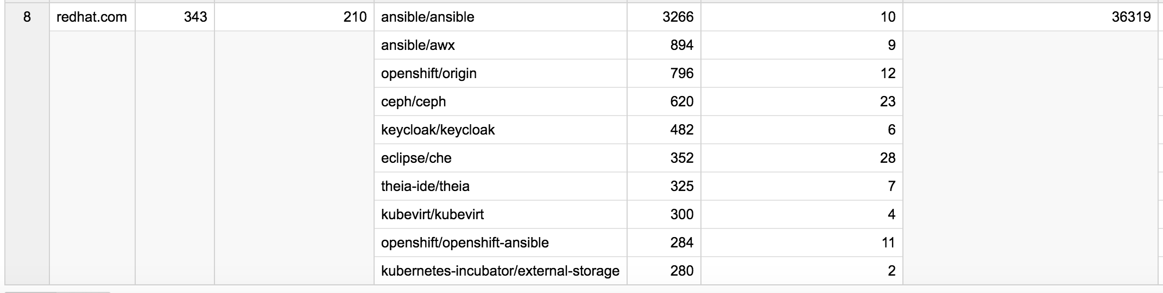
Task: Click the cell with value 28
Action: pos(801,158)
